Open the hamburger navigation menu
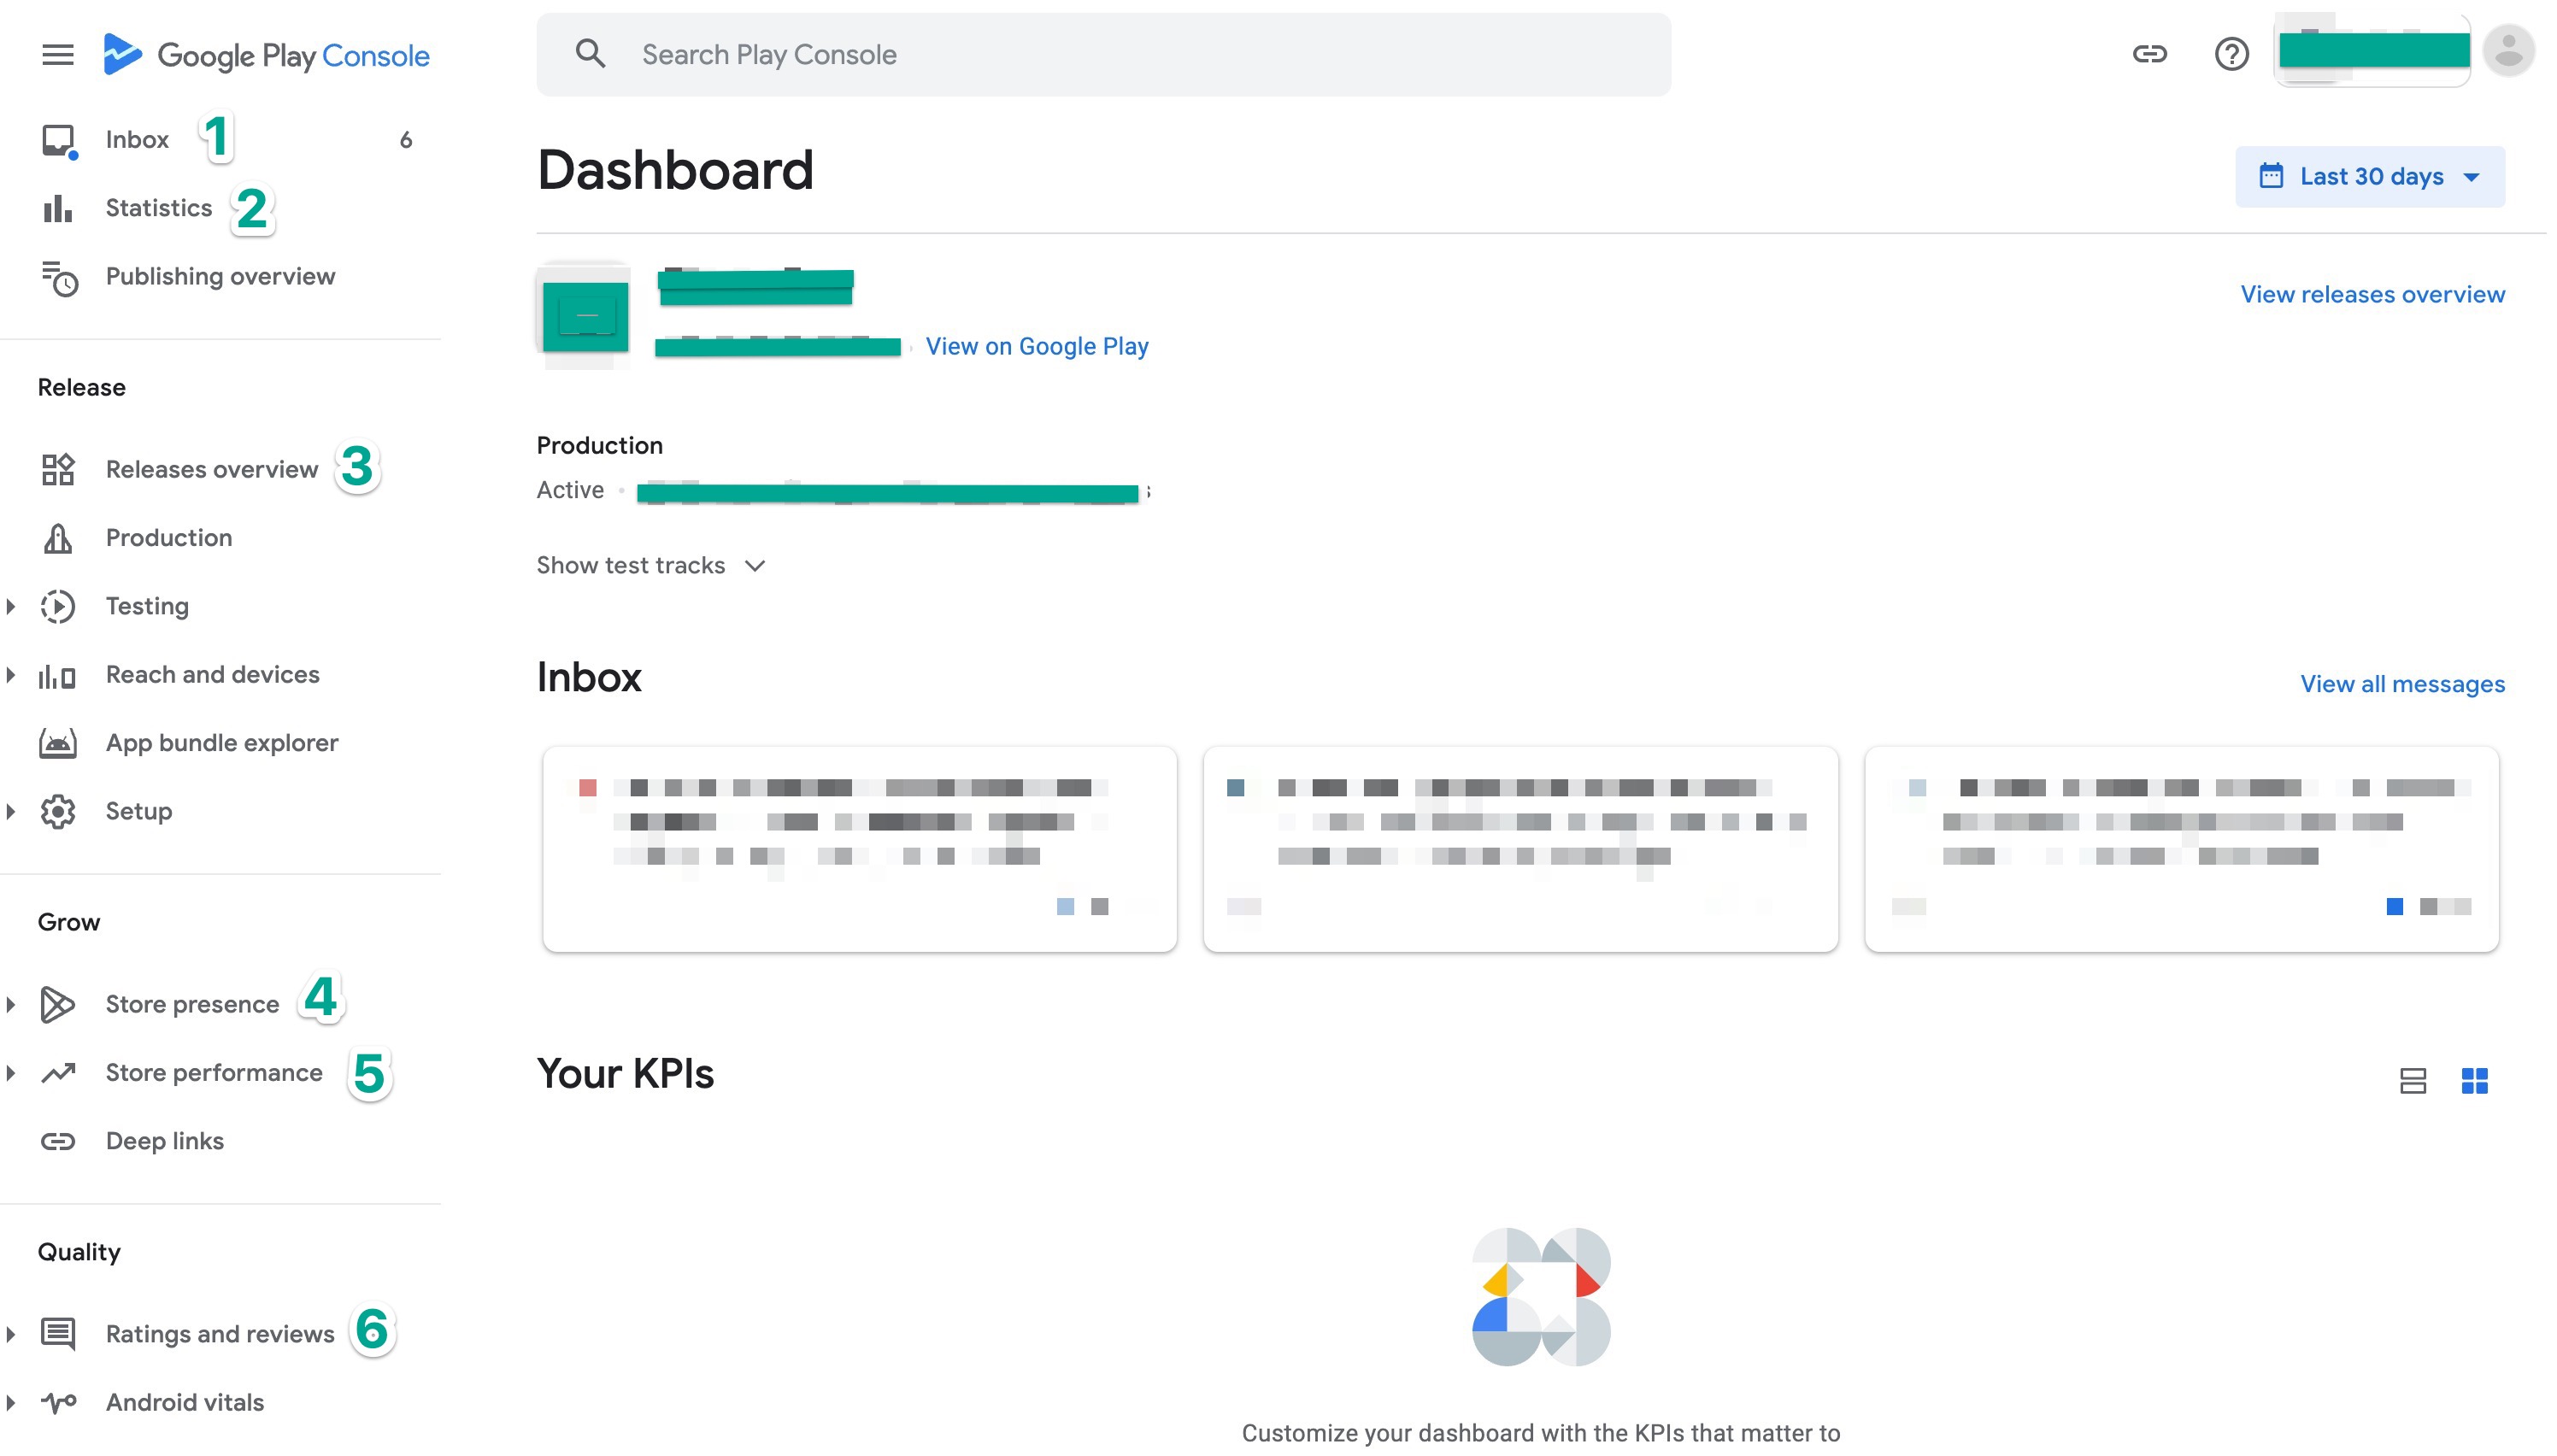The width and height of the screenshot is (2557, 1456). (58, 55)
